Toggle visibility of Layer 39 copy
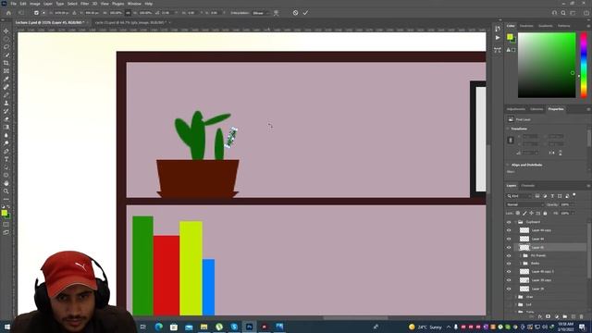 [x=509, y=280]
